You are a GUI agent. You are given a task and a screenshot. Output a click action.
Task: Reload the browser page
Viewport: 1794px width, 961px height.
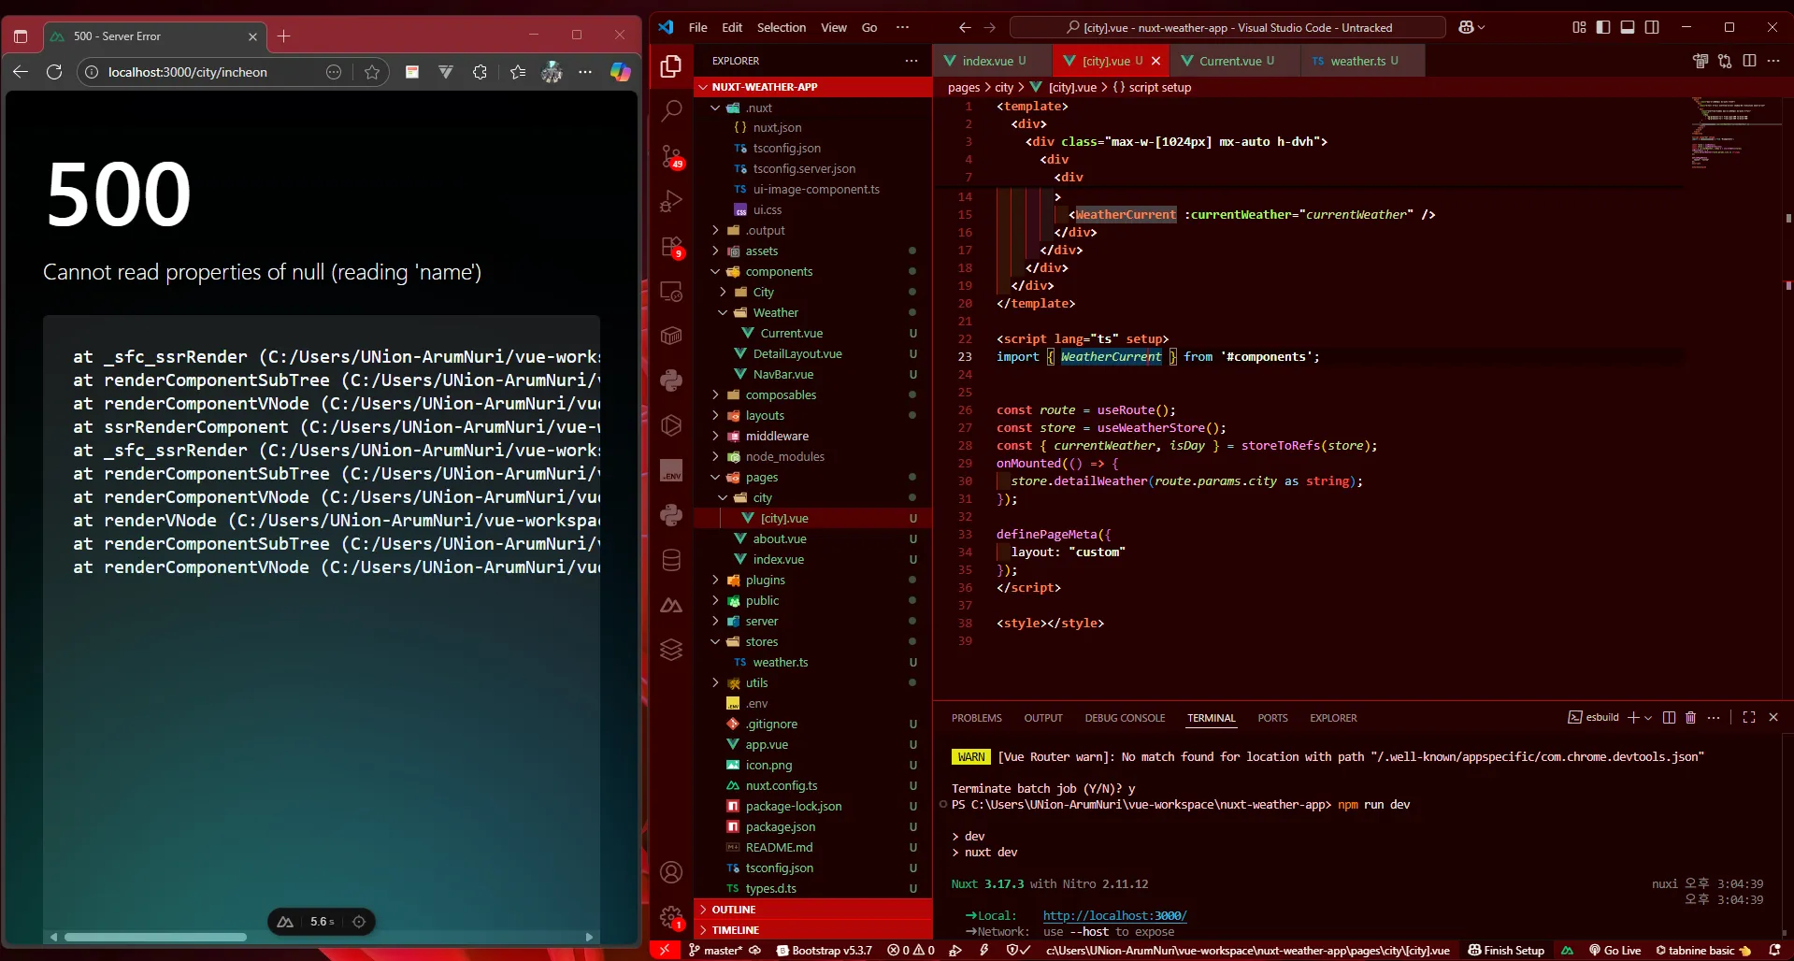click(x=54, y=72)
